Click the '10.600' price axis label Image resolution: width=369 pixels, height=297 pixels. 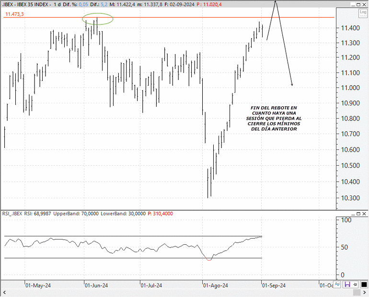350,150
